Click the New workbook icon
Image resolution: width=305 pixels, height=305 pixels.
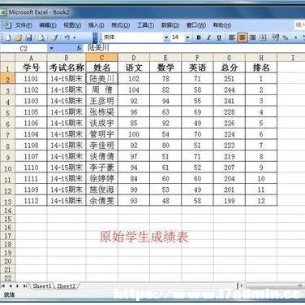coord(8,37)
